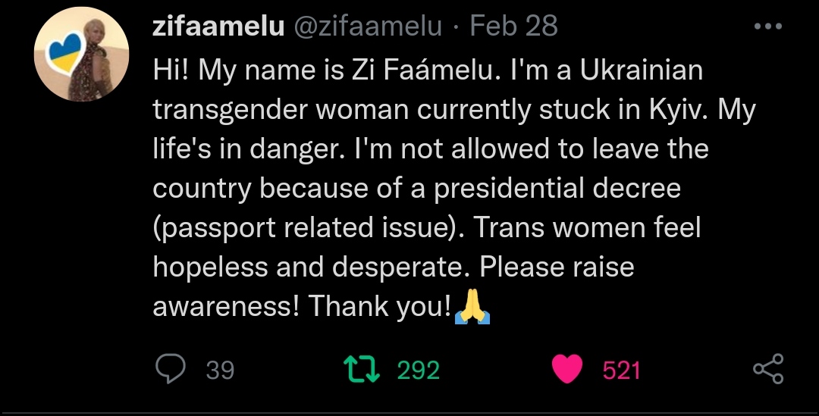
Task: Retweet the post using the green arrows icon
Action: (x=361, y=369)
